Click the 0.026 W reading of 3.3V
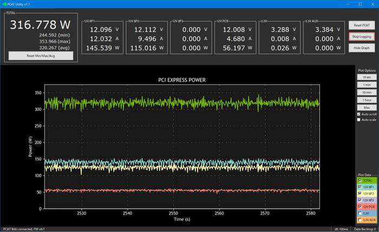This screenshot has width=379, height=232. (x=283, y=48)
